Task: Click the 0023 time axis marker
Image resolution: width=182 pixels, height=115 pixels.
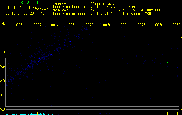Action: point(55,25)
